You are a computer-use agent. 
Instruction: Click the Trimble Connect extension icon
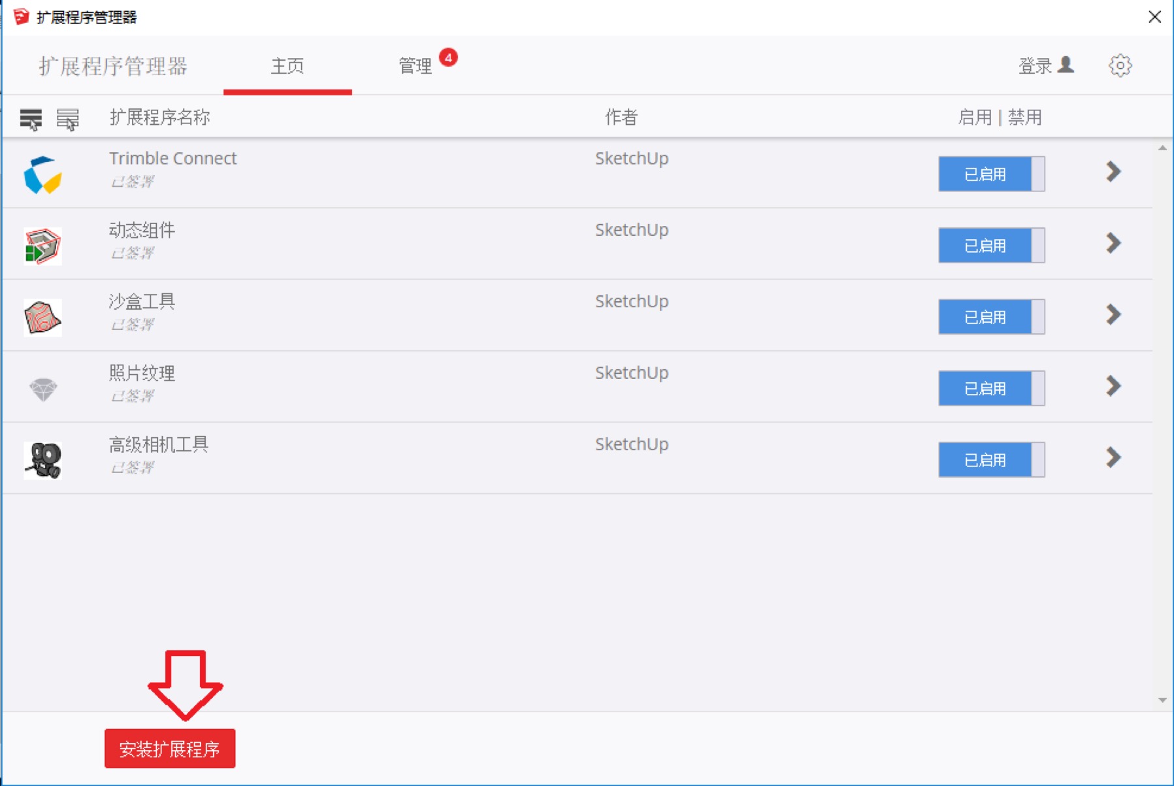tap(42, 175)
